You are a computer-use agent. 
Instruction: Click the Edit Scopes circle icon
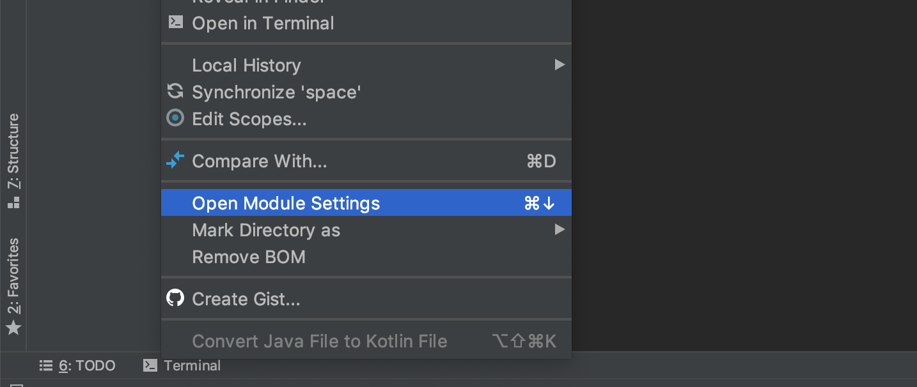point(175,118)
